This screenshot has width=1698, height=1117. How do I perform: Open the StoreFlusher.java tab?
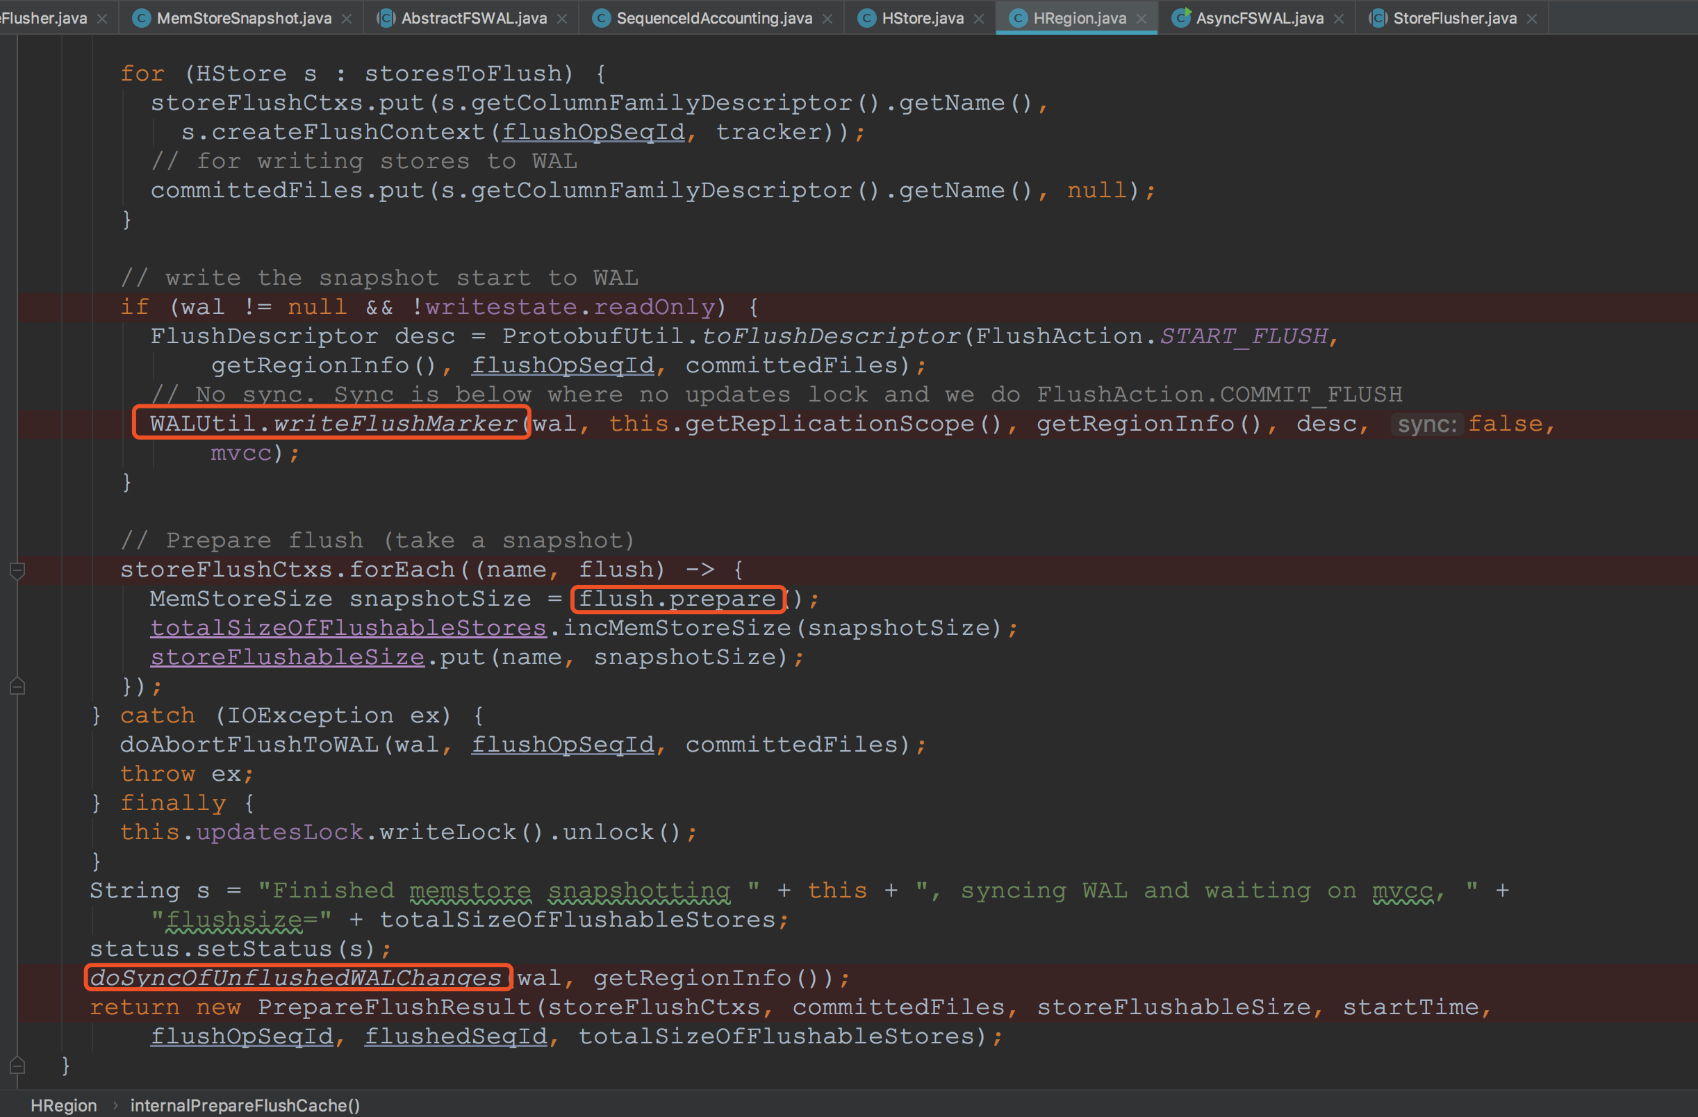[1454, 19]
